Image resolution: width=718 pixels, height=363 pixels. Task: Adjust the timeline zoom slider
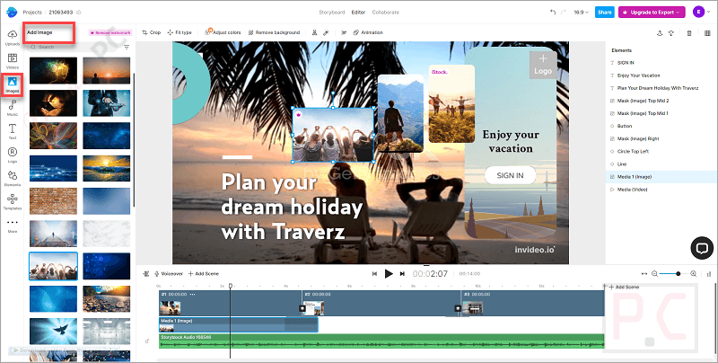[678, 274]
